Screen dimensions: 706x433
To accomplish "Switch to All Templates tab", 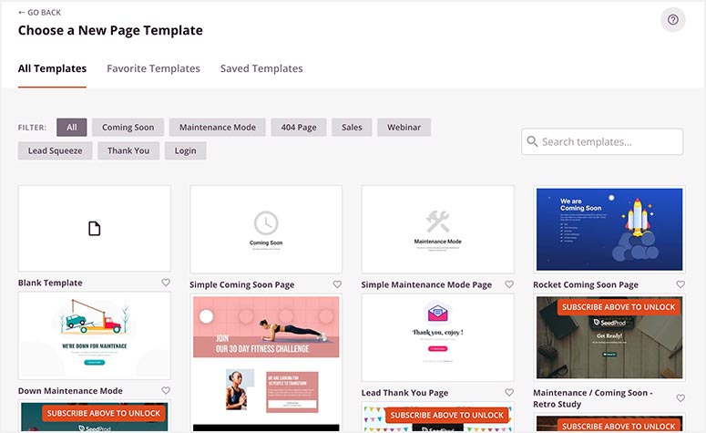I will [x=52, y=68].
